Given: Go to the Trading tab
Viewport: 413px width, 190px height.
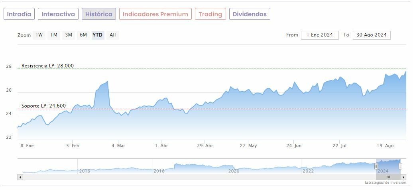Looking at the screenshot, I should (x=210, y=14).
